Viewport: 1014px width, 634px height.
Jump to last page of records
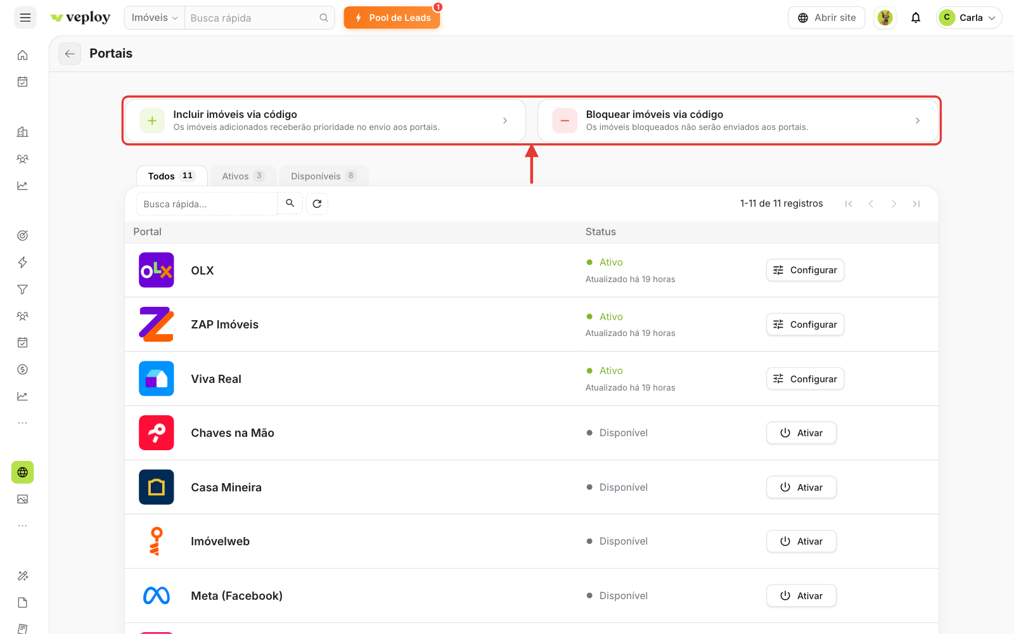[x=916, y=204]
